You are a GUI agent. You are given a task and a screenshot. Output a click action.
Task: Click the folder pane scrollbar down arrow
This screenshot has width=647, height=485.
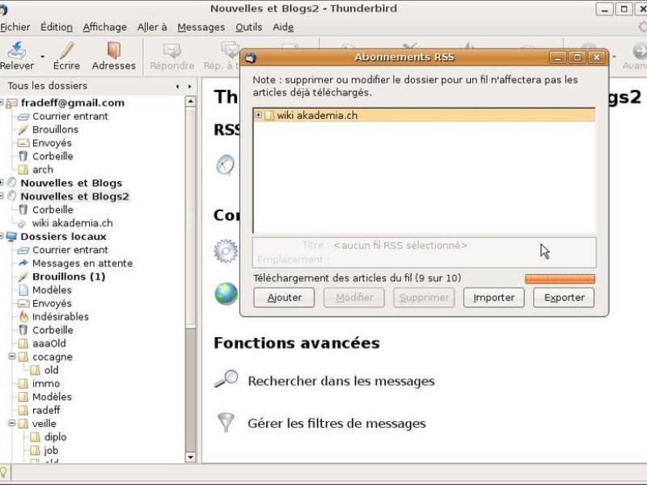coord(190,457)
